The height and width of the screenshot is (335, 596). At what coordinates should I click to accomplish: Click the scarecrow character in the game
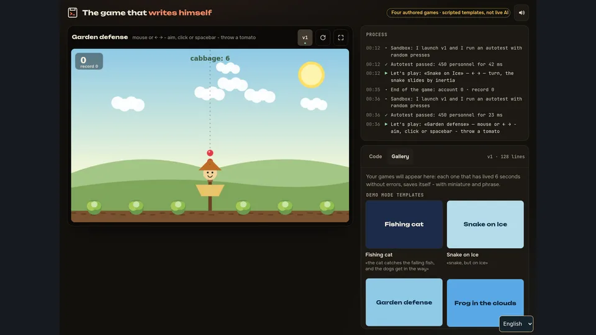pos(210,184)
